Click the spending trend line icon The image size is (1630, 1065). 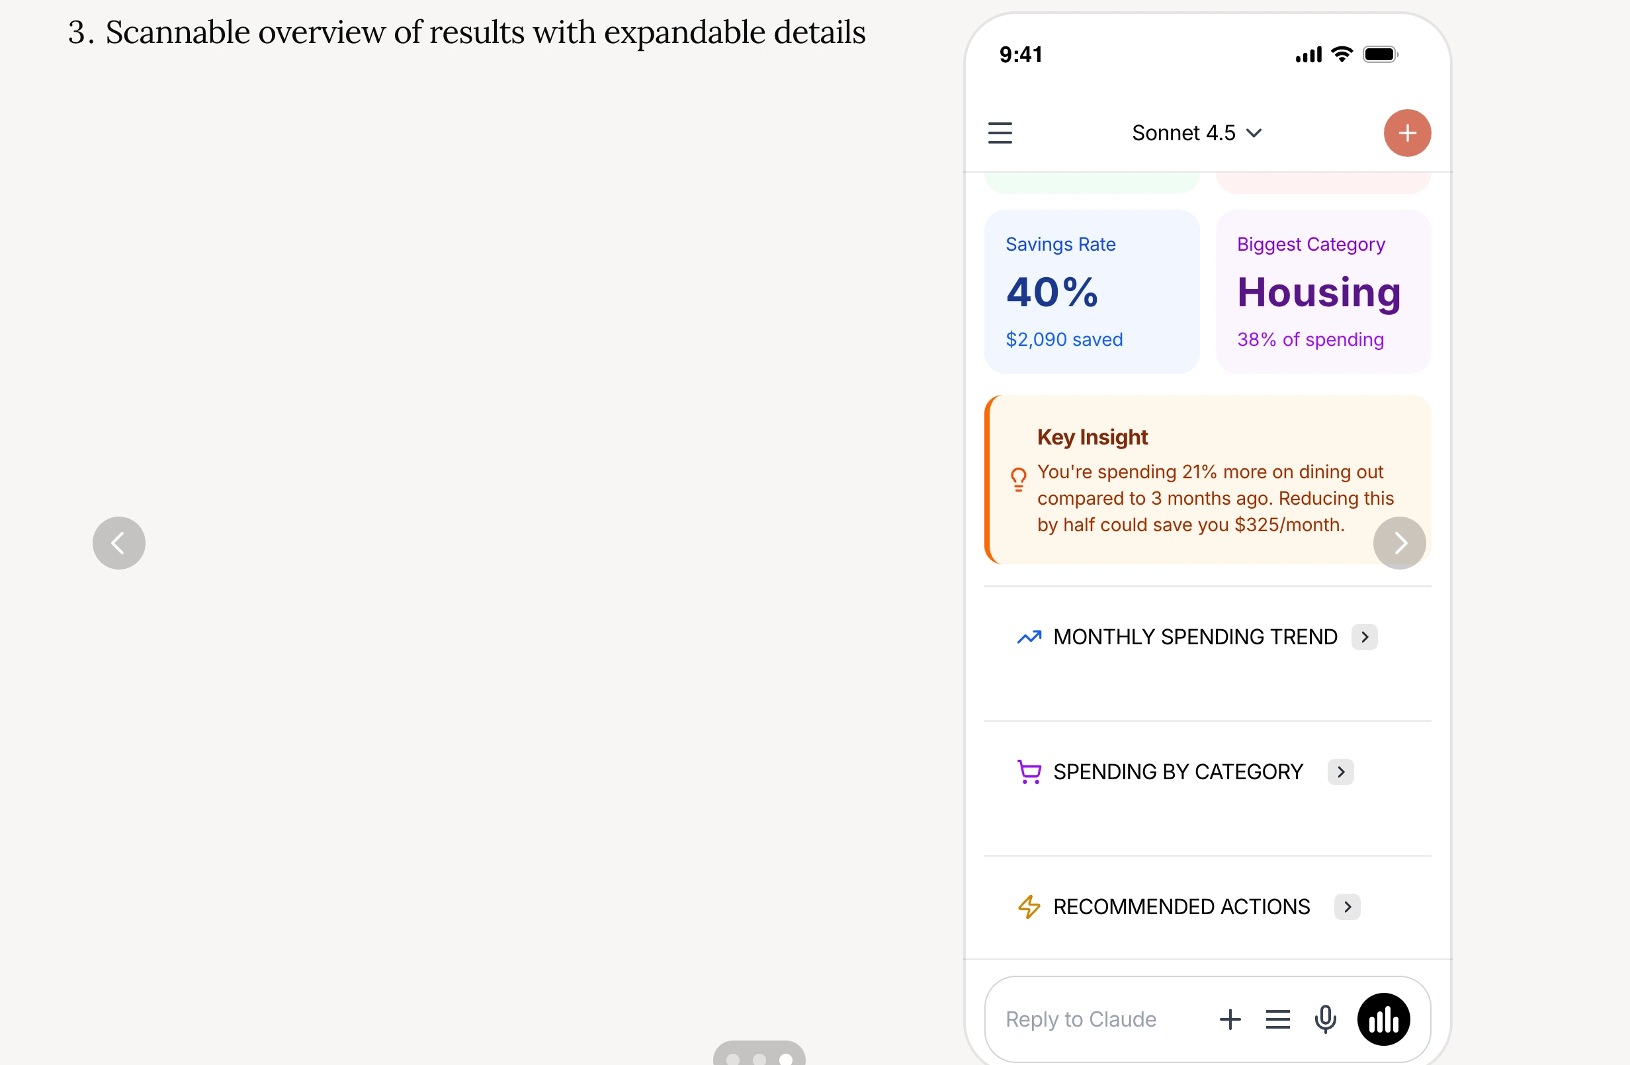coord(1029,638)
